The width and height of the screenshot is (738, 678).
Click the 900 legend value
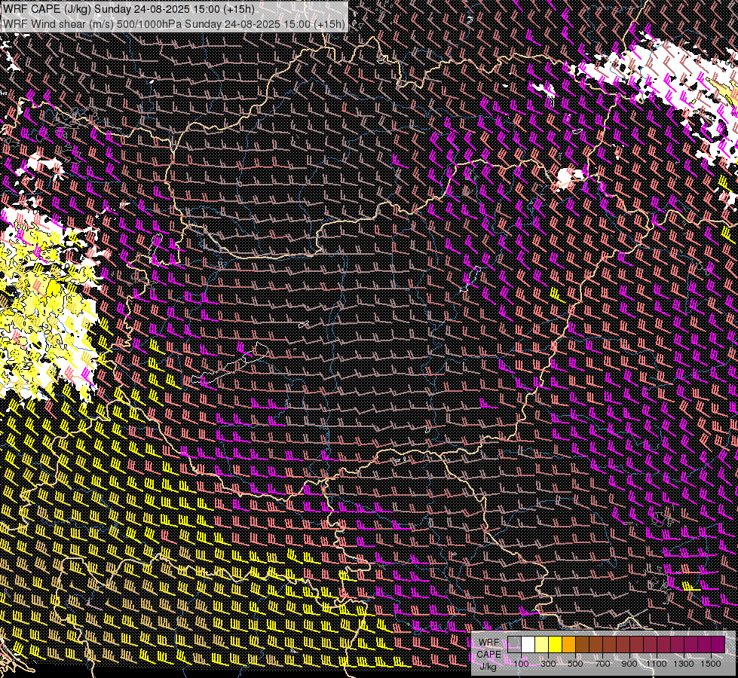point(629,664)
